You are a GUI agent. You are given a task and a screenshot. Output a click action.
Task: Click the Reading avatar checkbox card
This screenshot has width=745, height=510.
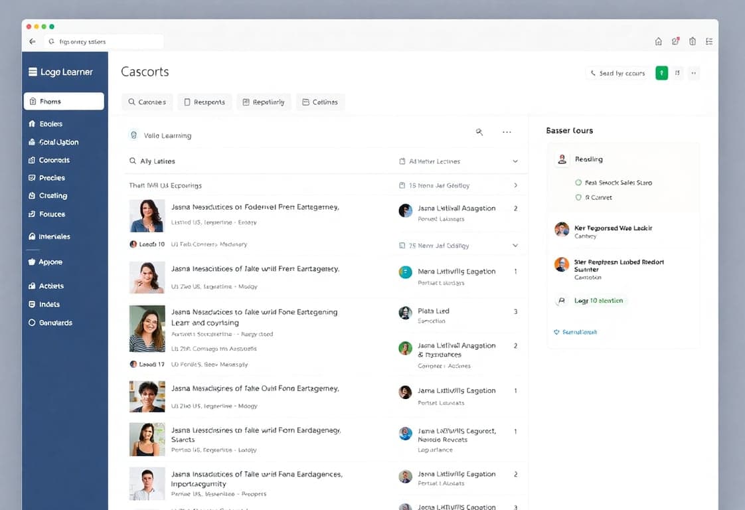(x=562, y=159)
